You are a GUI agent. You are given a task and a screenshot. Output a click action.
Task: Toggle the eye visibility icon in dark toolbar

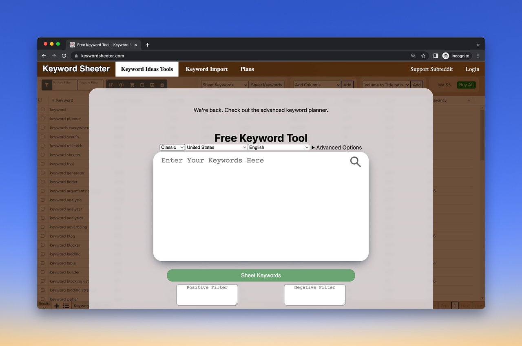[x=122, y=85]
